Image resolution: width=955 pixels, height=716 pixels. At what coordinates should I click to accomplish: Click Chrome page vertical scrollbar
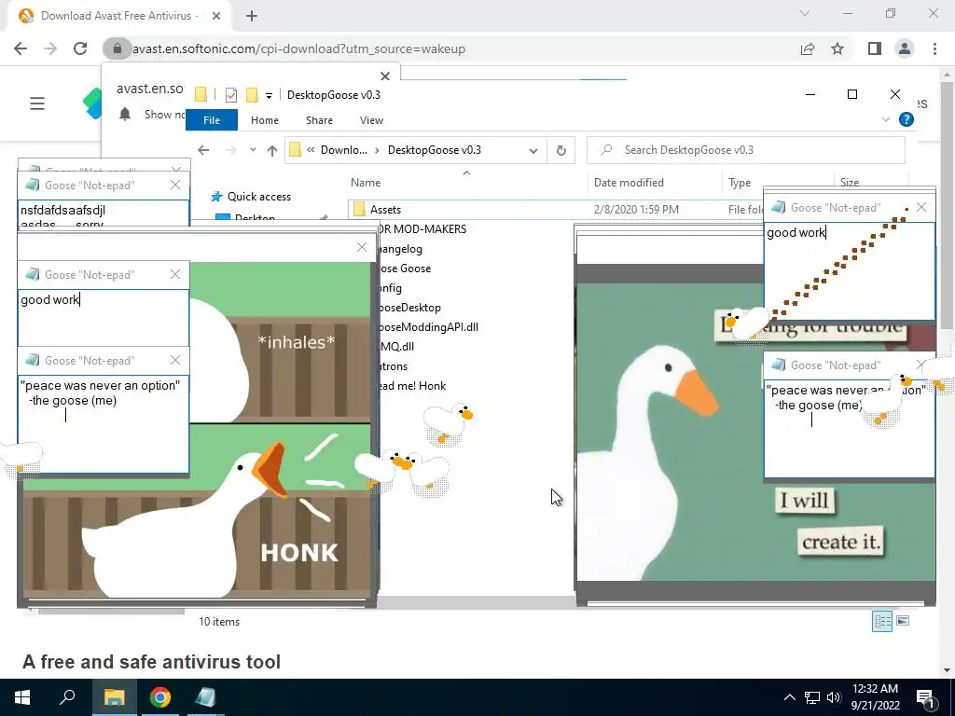tap(947, 207)
